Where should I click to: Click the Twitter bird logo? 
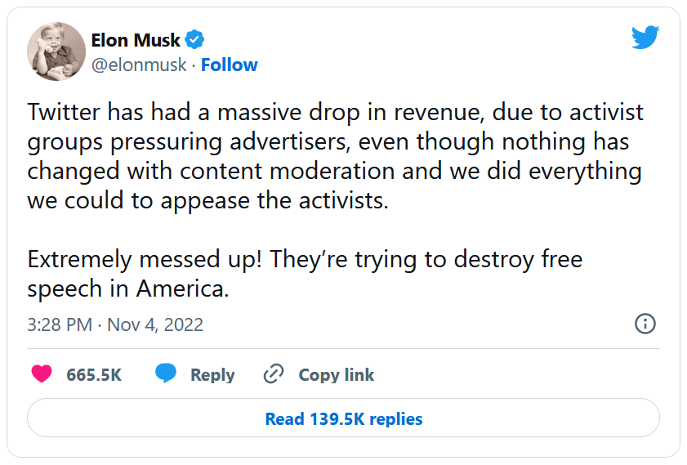[x=645, y=37]
